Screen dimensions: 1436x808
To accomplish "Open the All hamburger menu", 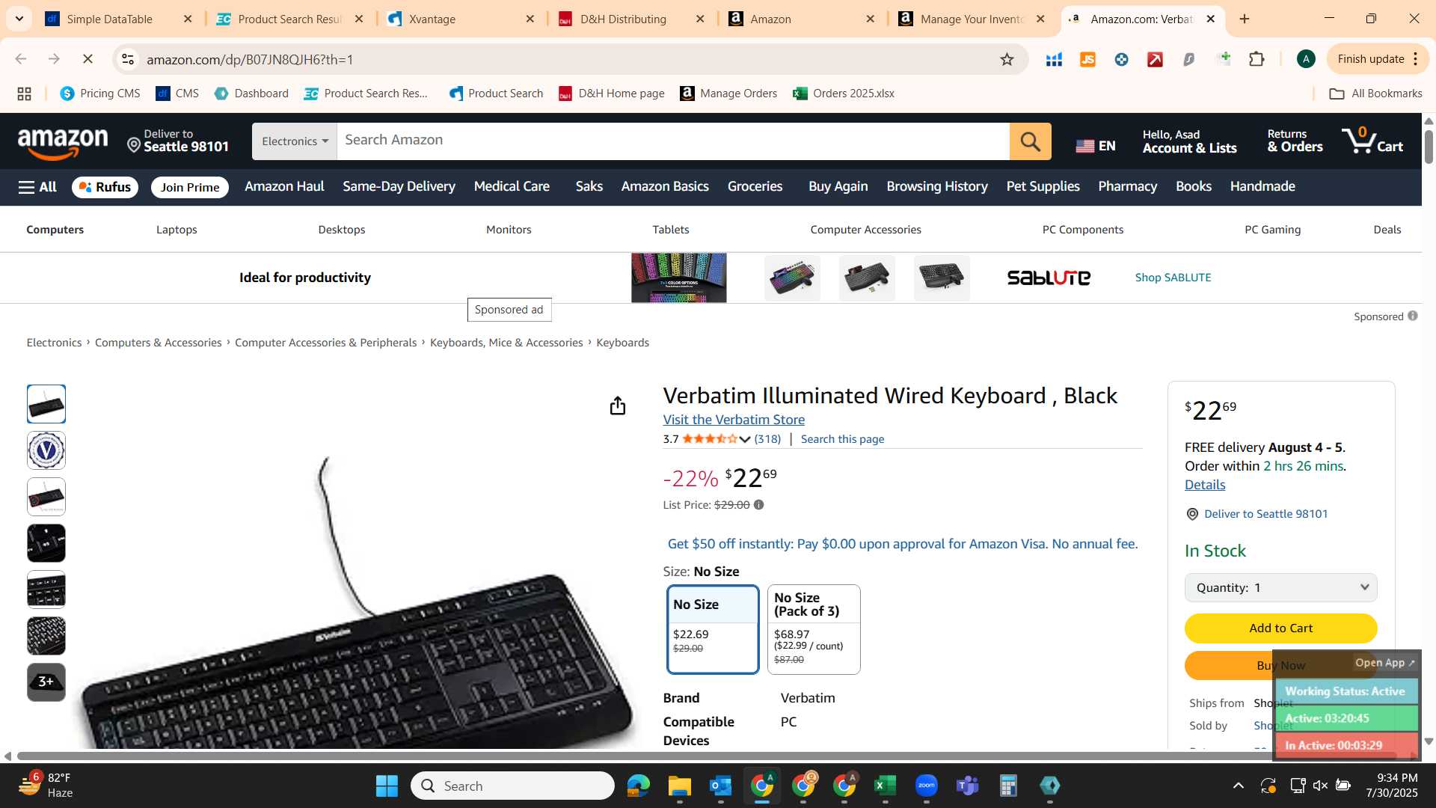I will pyautogui.click(x=37, y=187).
